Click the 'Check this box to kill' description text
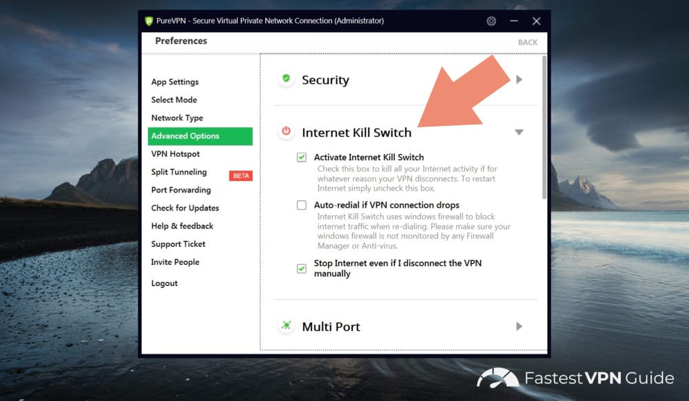This screenshot has width=689, height=401. pyautogui.click(x=407, y=179)
